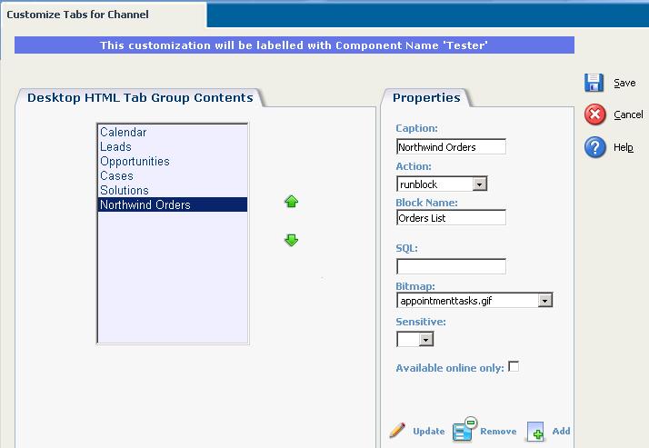The width and height of the screenshot is (649, 448).
Task: Click the blue floppy disk Save icon
Action: point(594,83)
